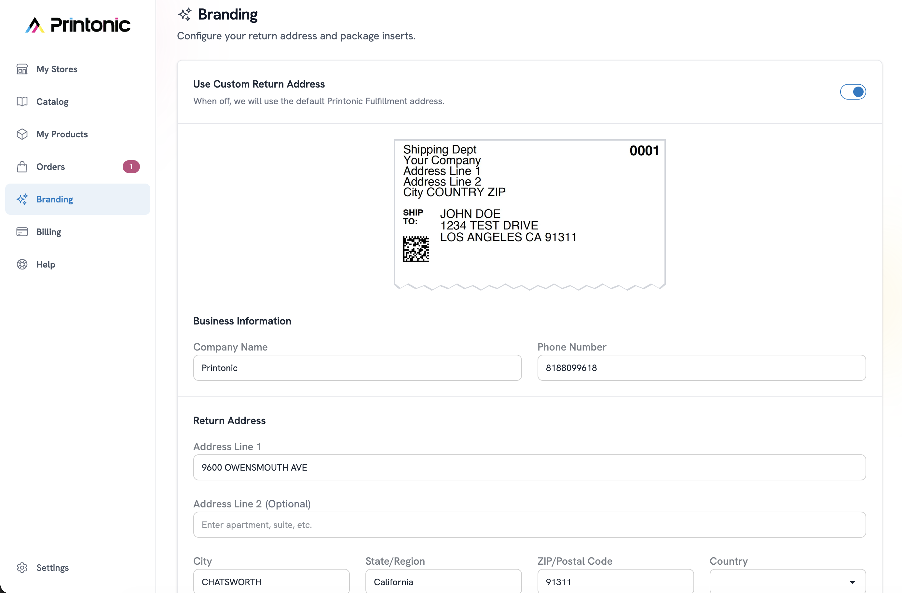The height and width of the screenshot is (593, 902).
Task: Switch to the Billing section
Action: click(48, 232)
